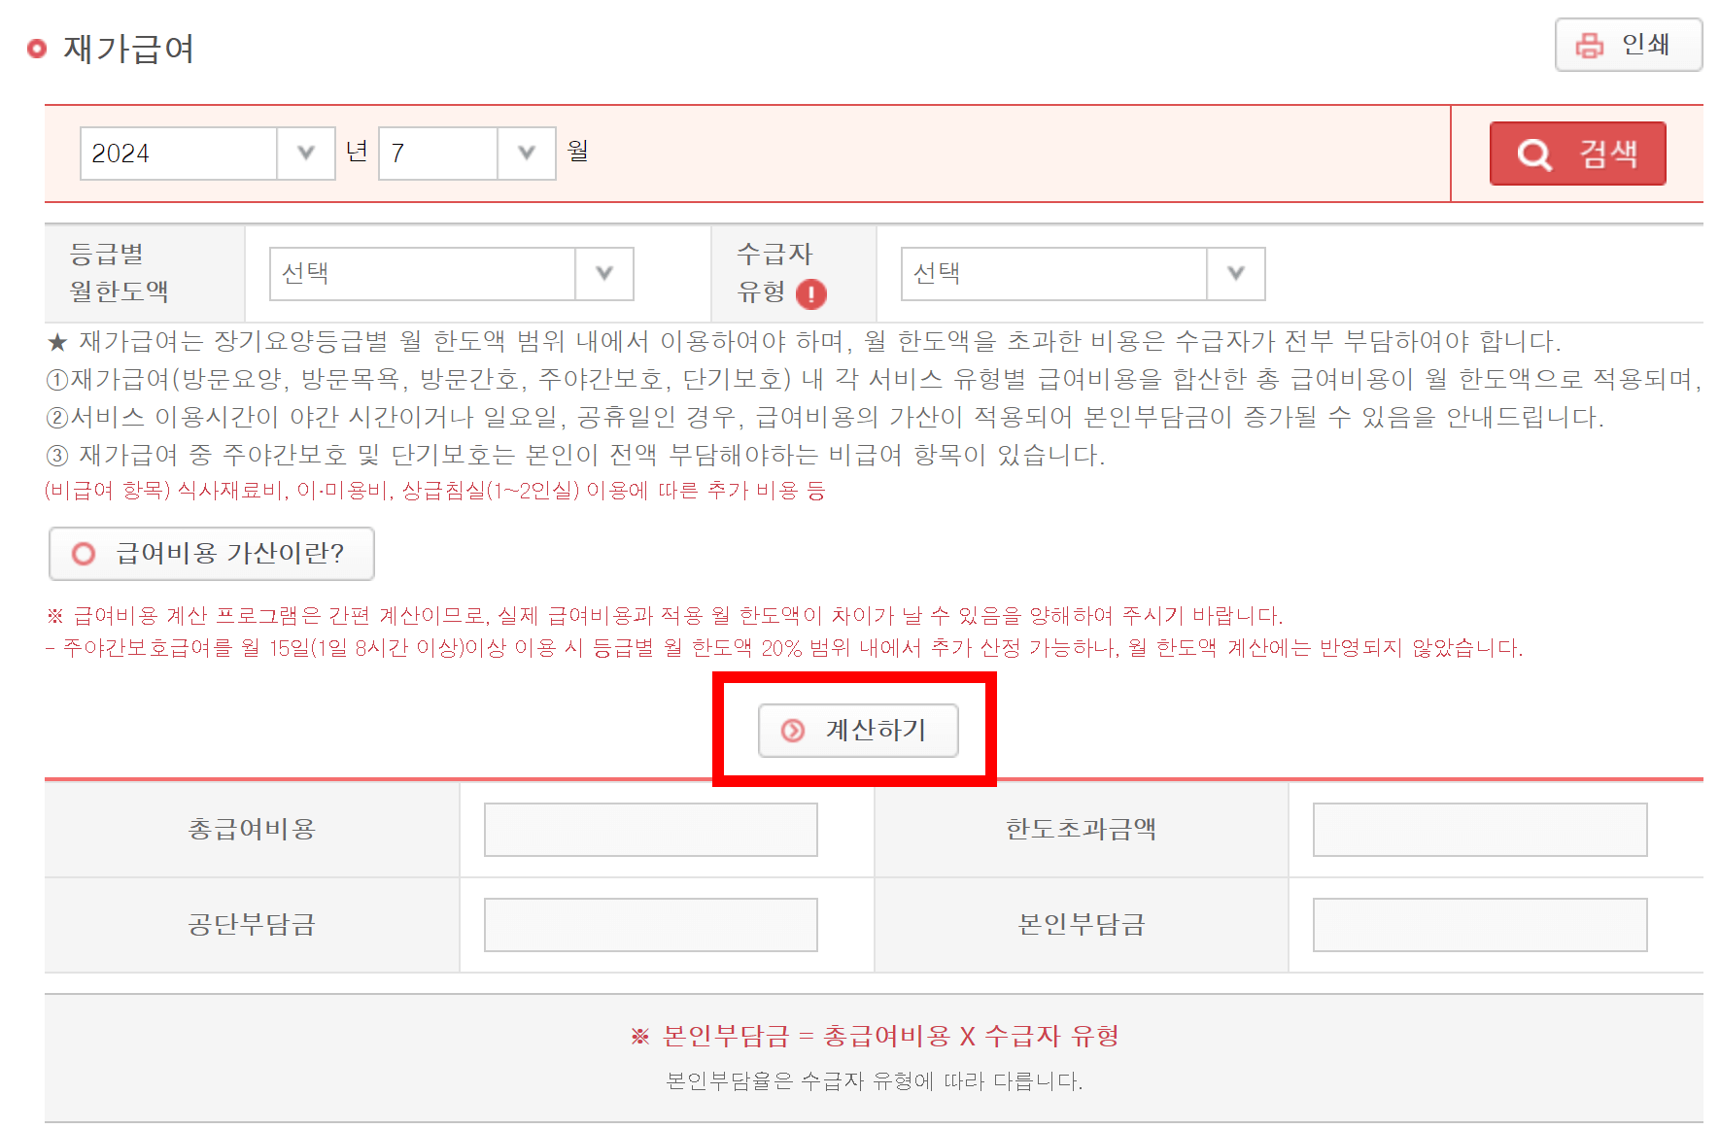The image size is (1720, 1129).
Task: Click the 한도초과금액 input field
Action: click(x=1478, y=829)
